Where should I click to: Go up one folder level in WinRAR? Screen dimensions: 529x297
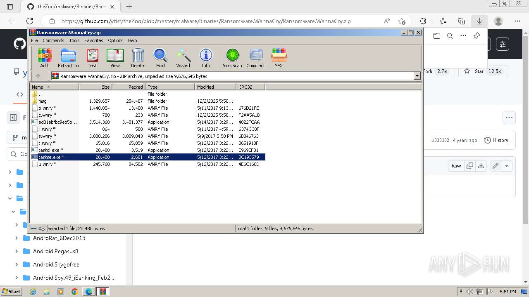point(38,76)
